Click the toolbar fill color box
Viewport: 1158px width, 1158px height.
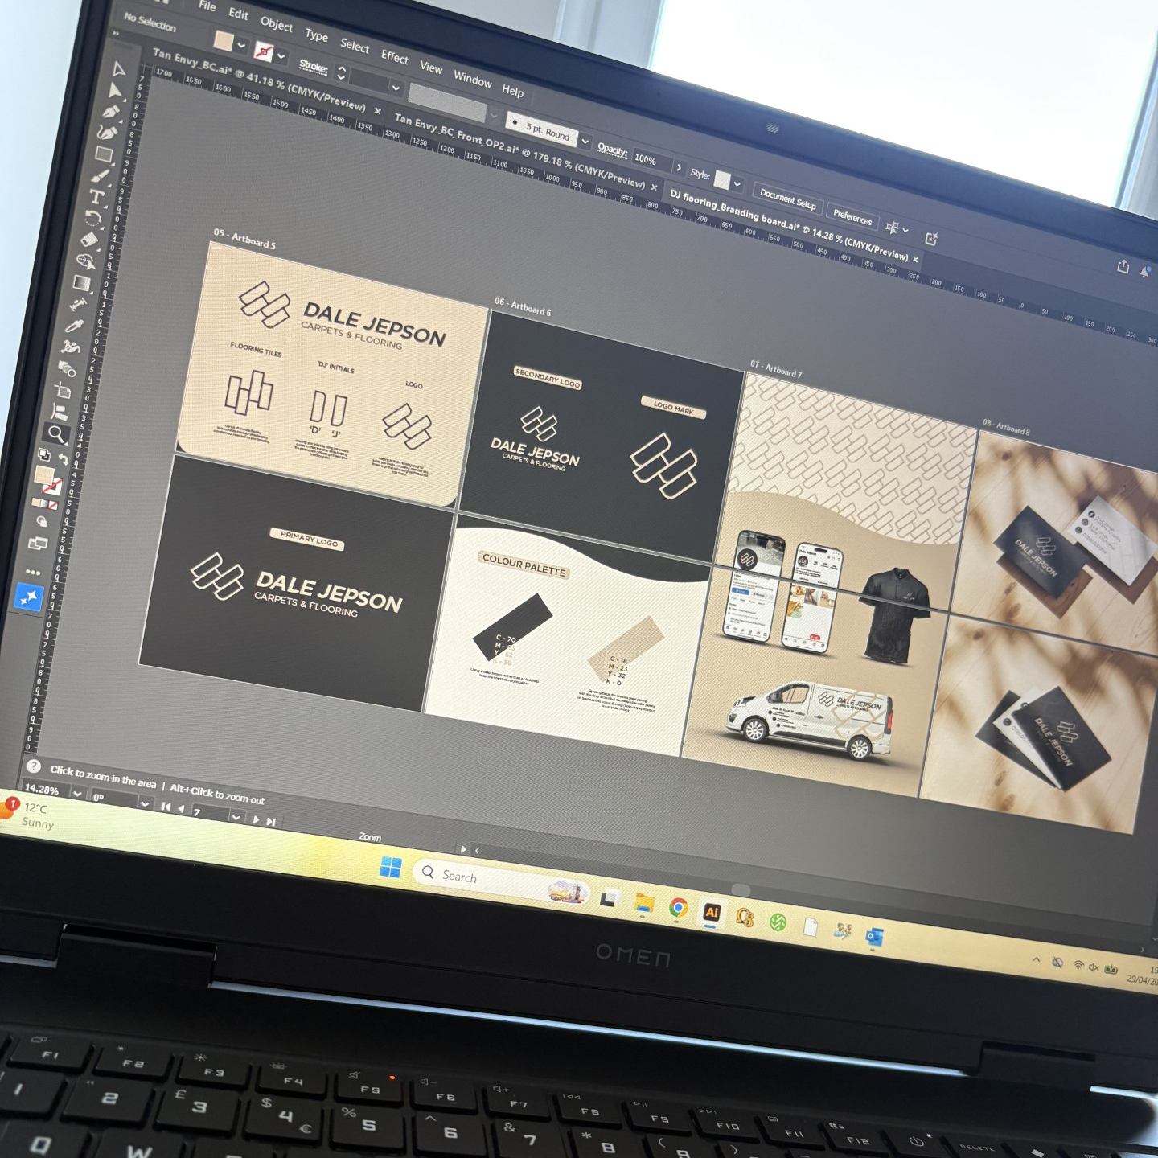45,476
